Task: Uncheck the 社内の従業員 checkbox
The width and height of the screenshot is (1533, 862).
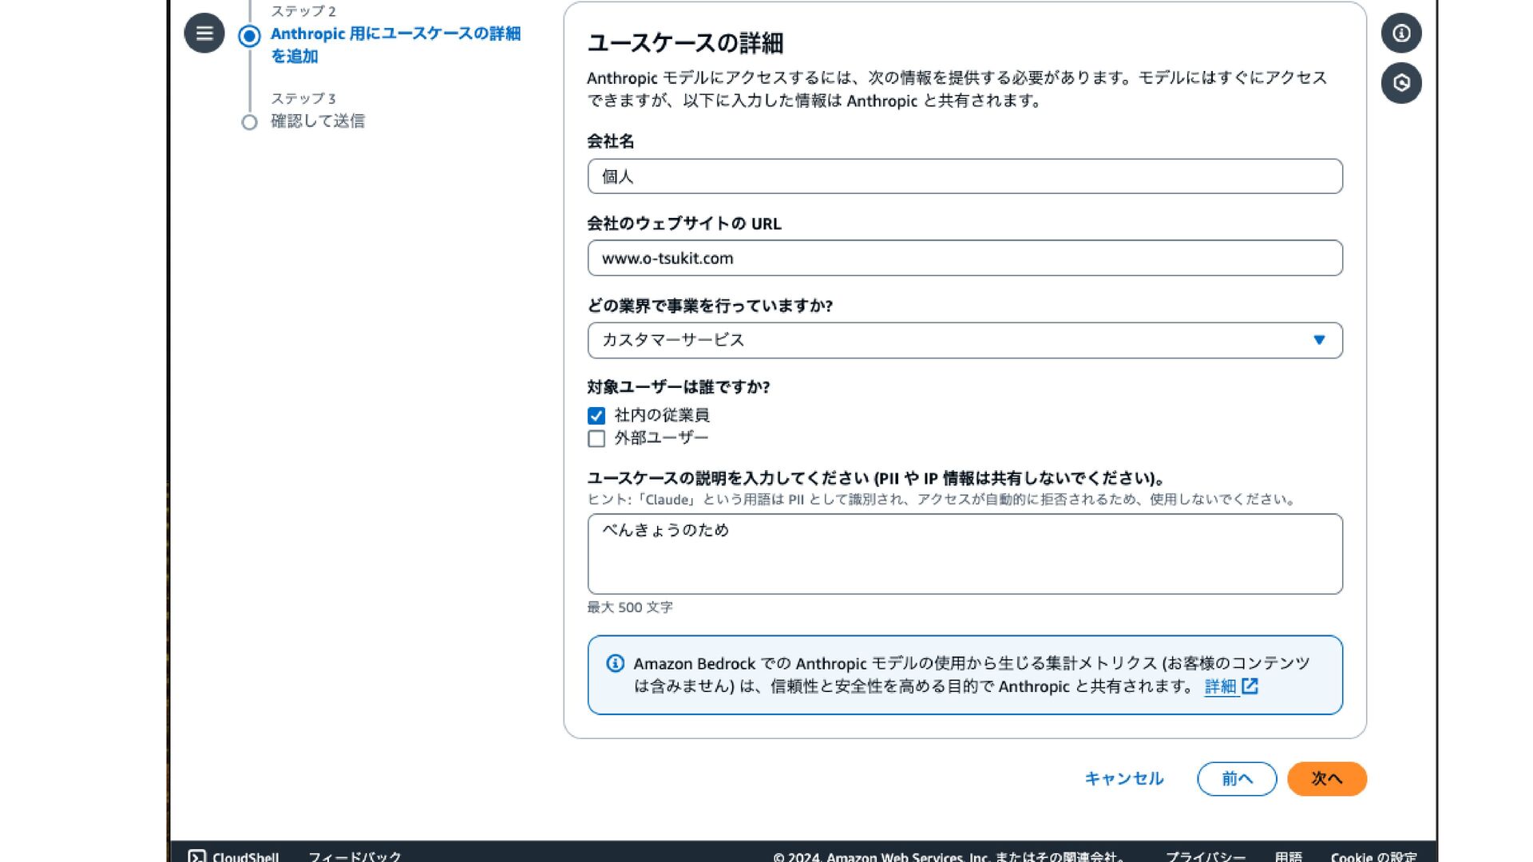Action: point(596,416)
